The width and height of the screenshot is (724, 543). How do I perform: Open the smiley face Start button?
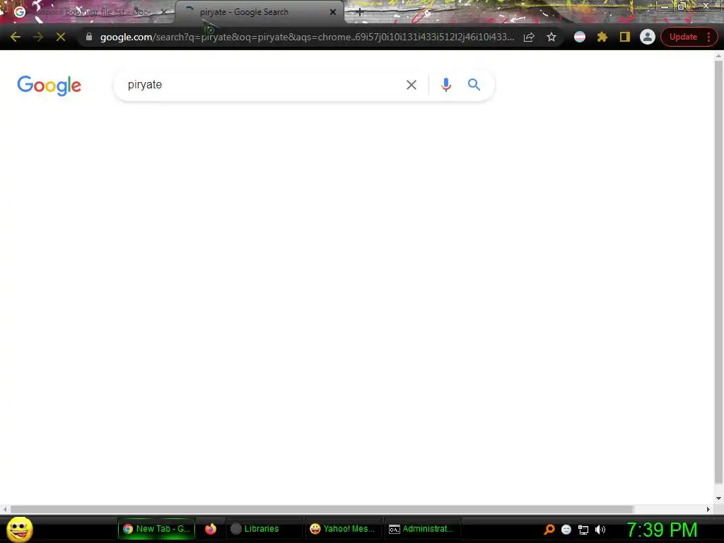19,529
